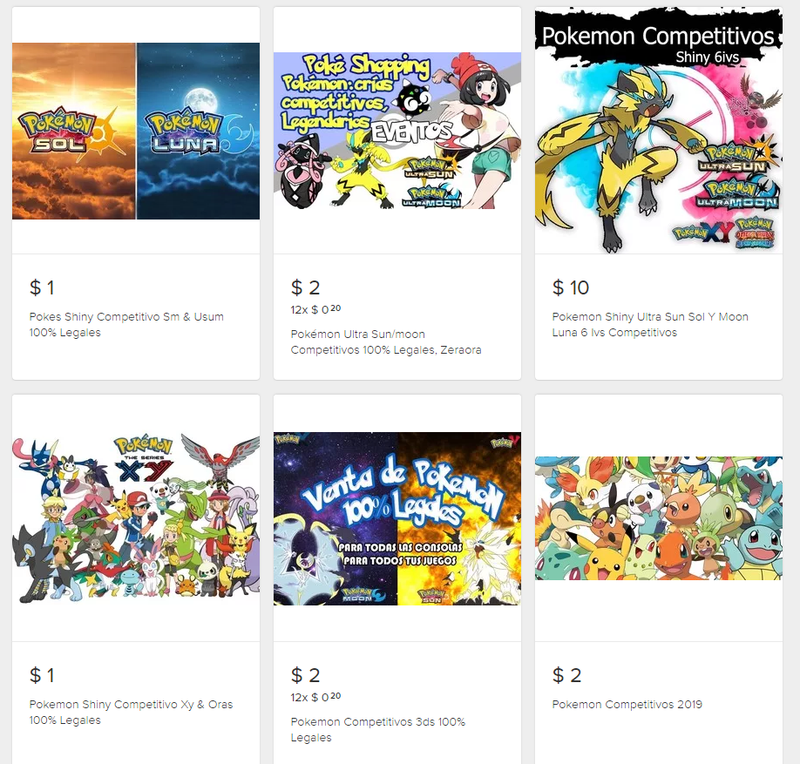This screenshot has height=764, width=800.
Task: Open "Pokemon Competitivos 3ds 100% Legales" listing
Action: [377, 729]
